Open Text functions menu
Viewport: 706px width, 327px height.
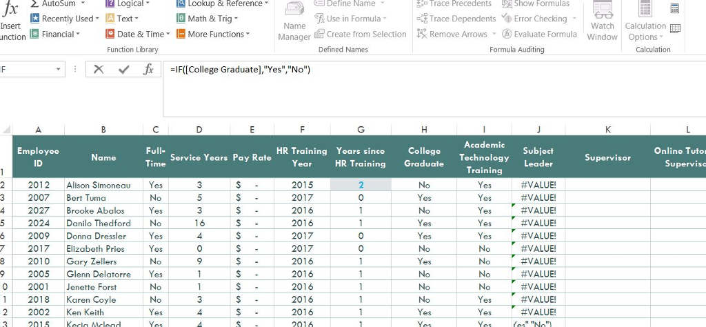pyautogui.click(x=121, y=19)
